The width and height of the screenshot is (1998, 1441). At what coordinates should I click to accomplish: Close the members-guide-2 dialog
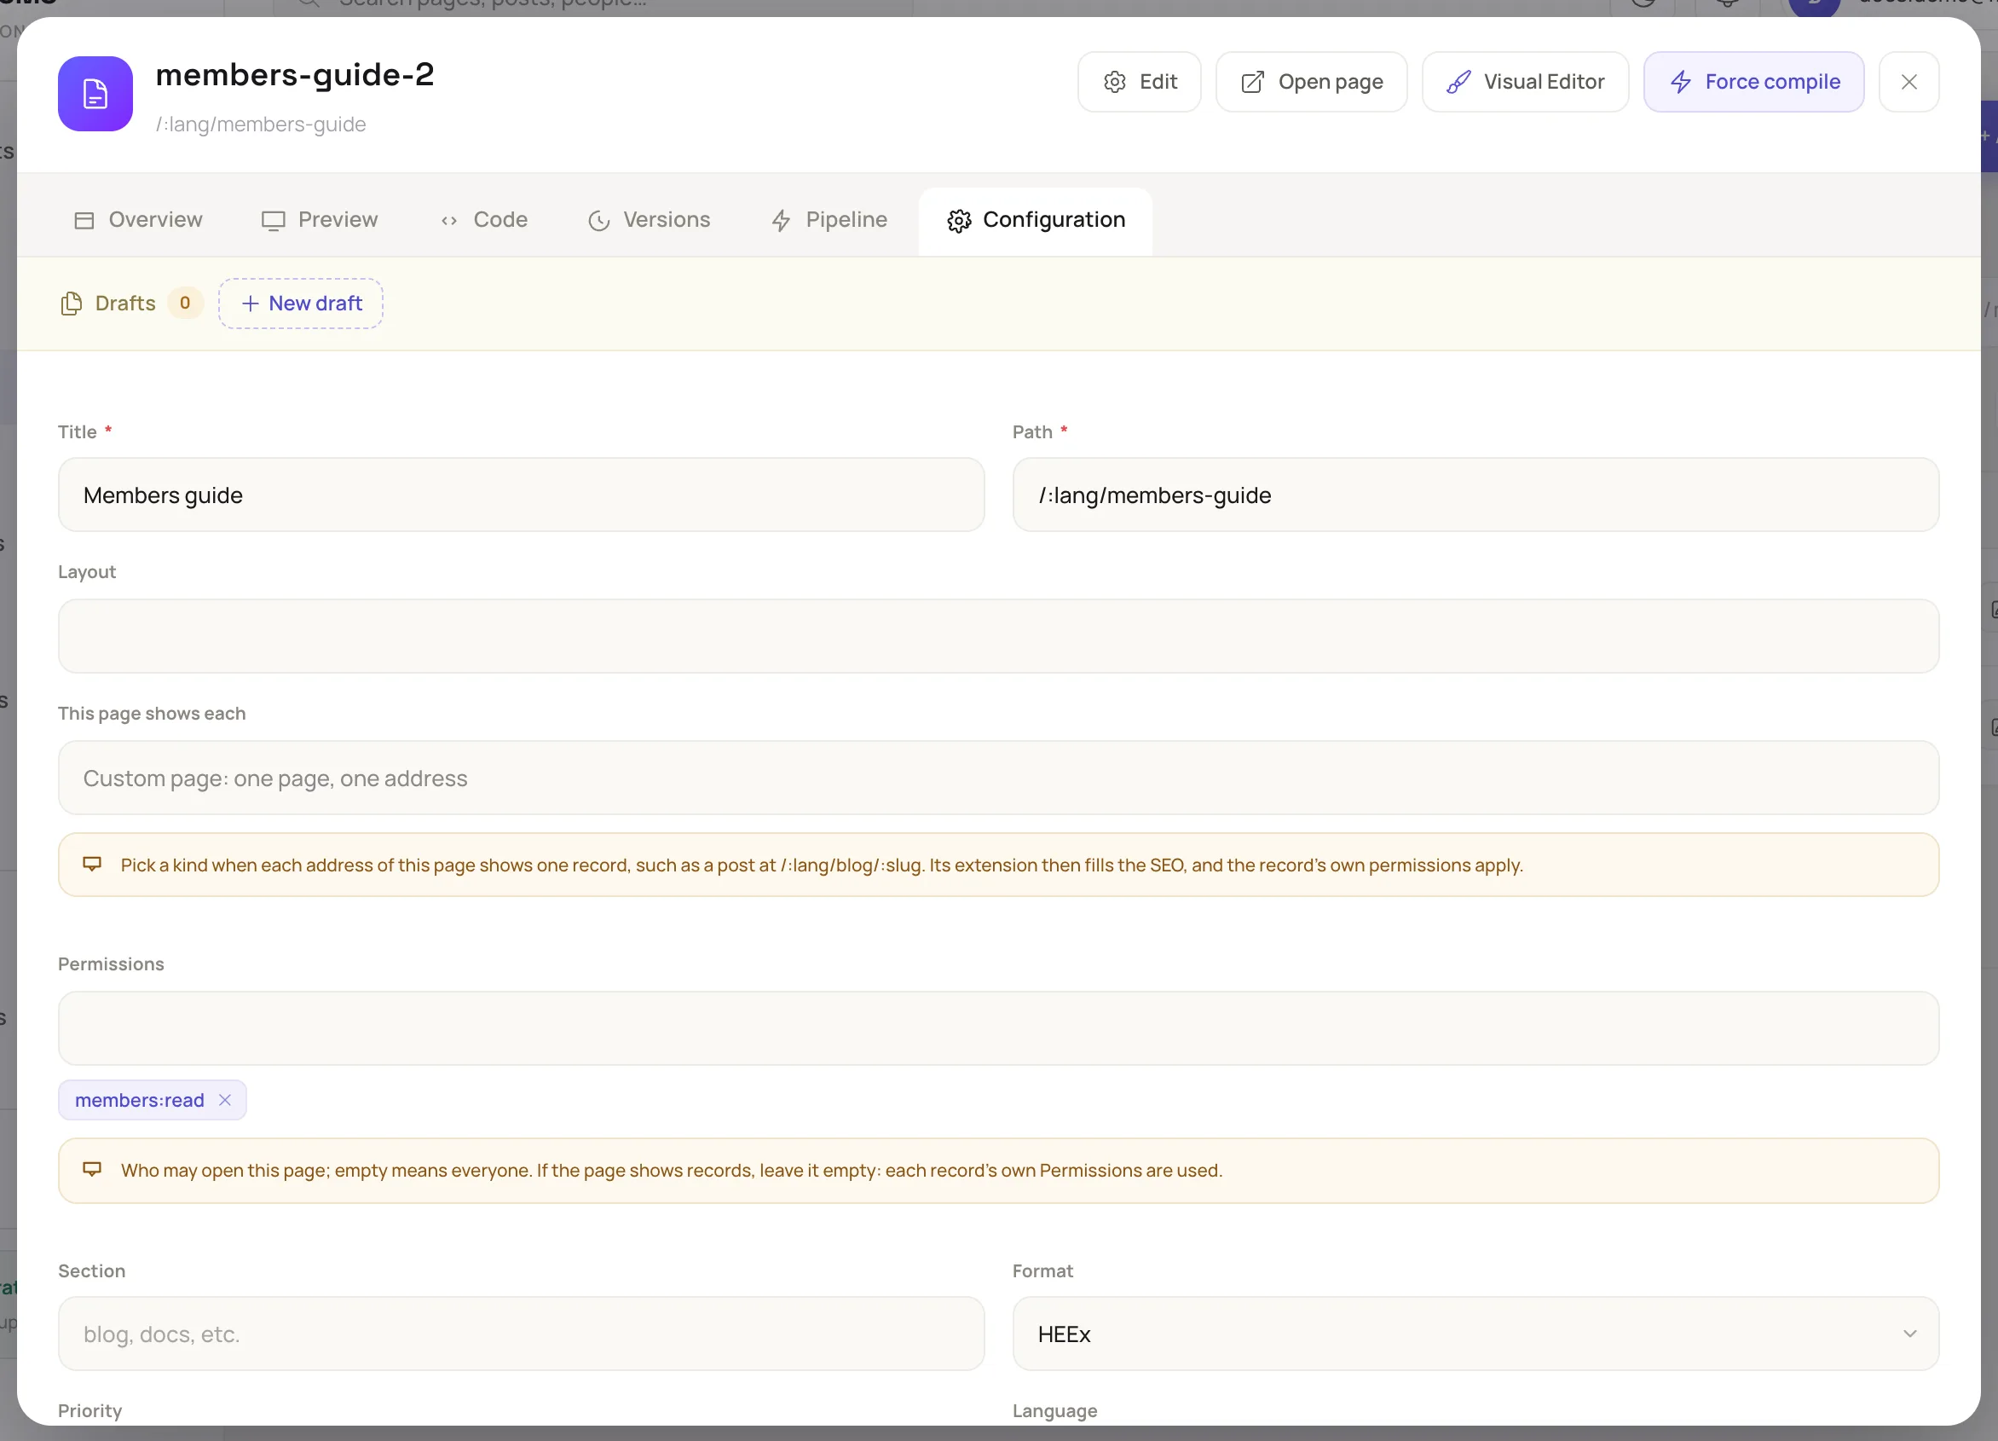(1908, 82)
